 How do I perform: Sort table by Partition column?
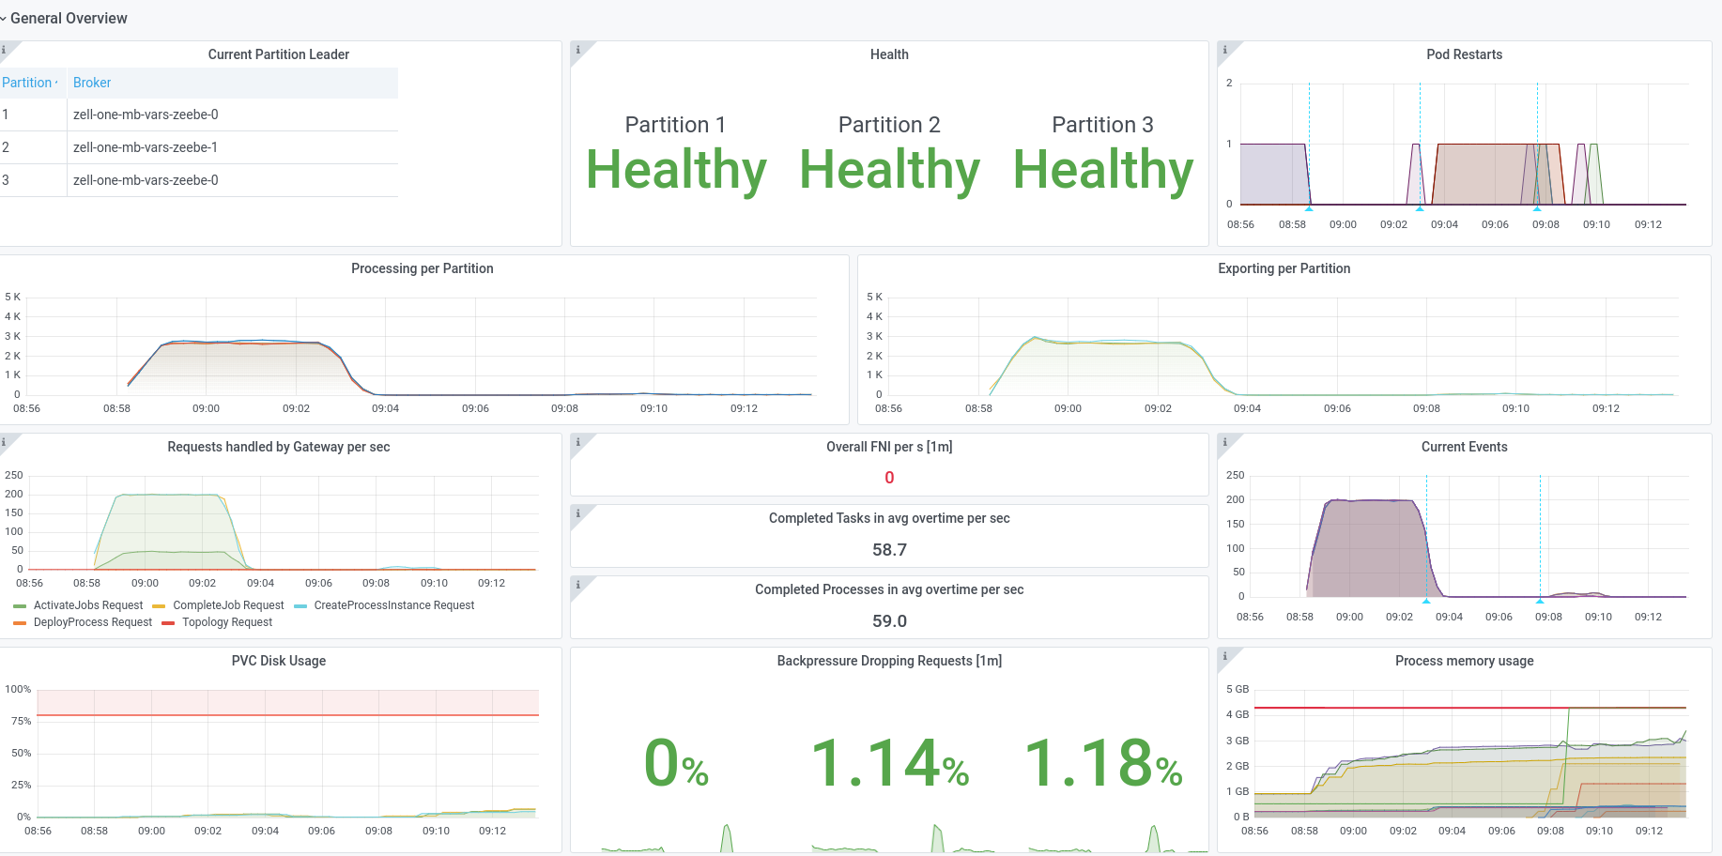click(29, 83)
